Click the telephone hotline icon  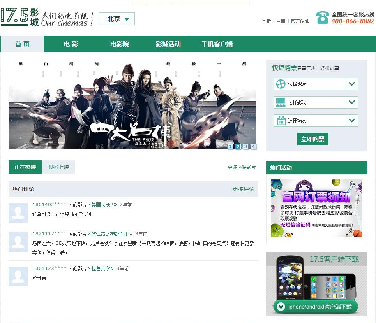322,18
